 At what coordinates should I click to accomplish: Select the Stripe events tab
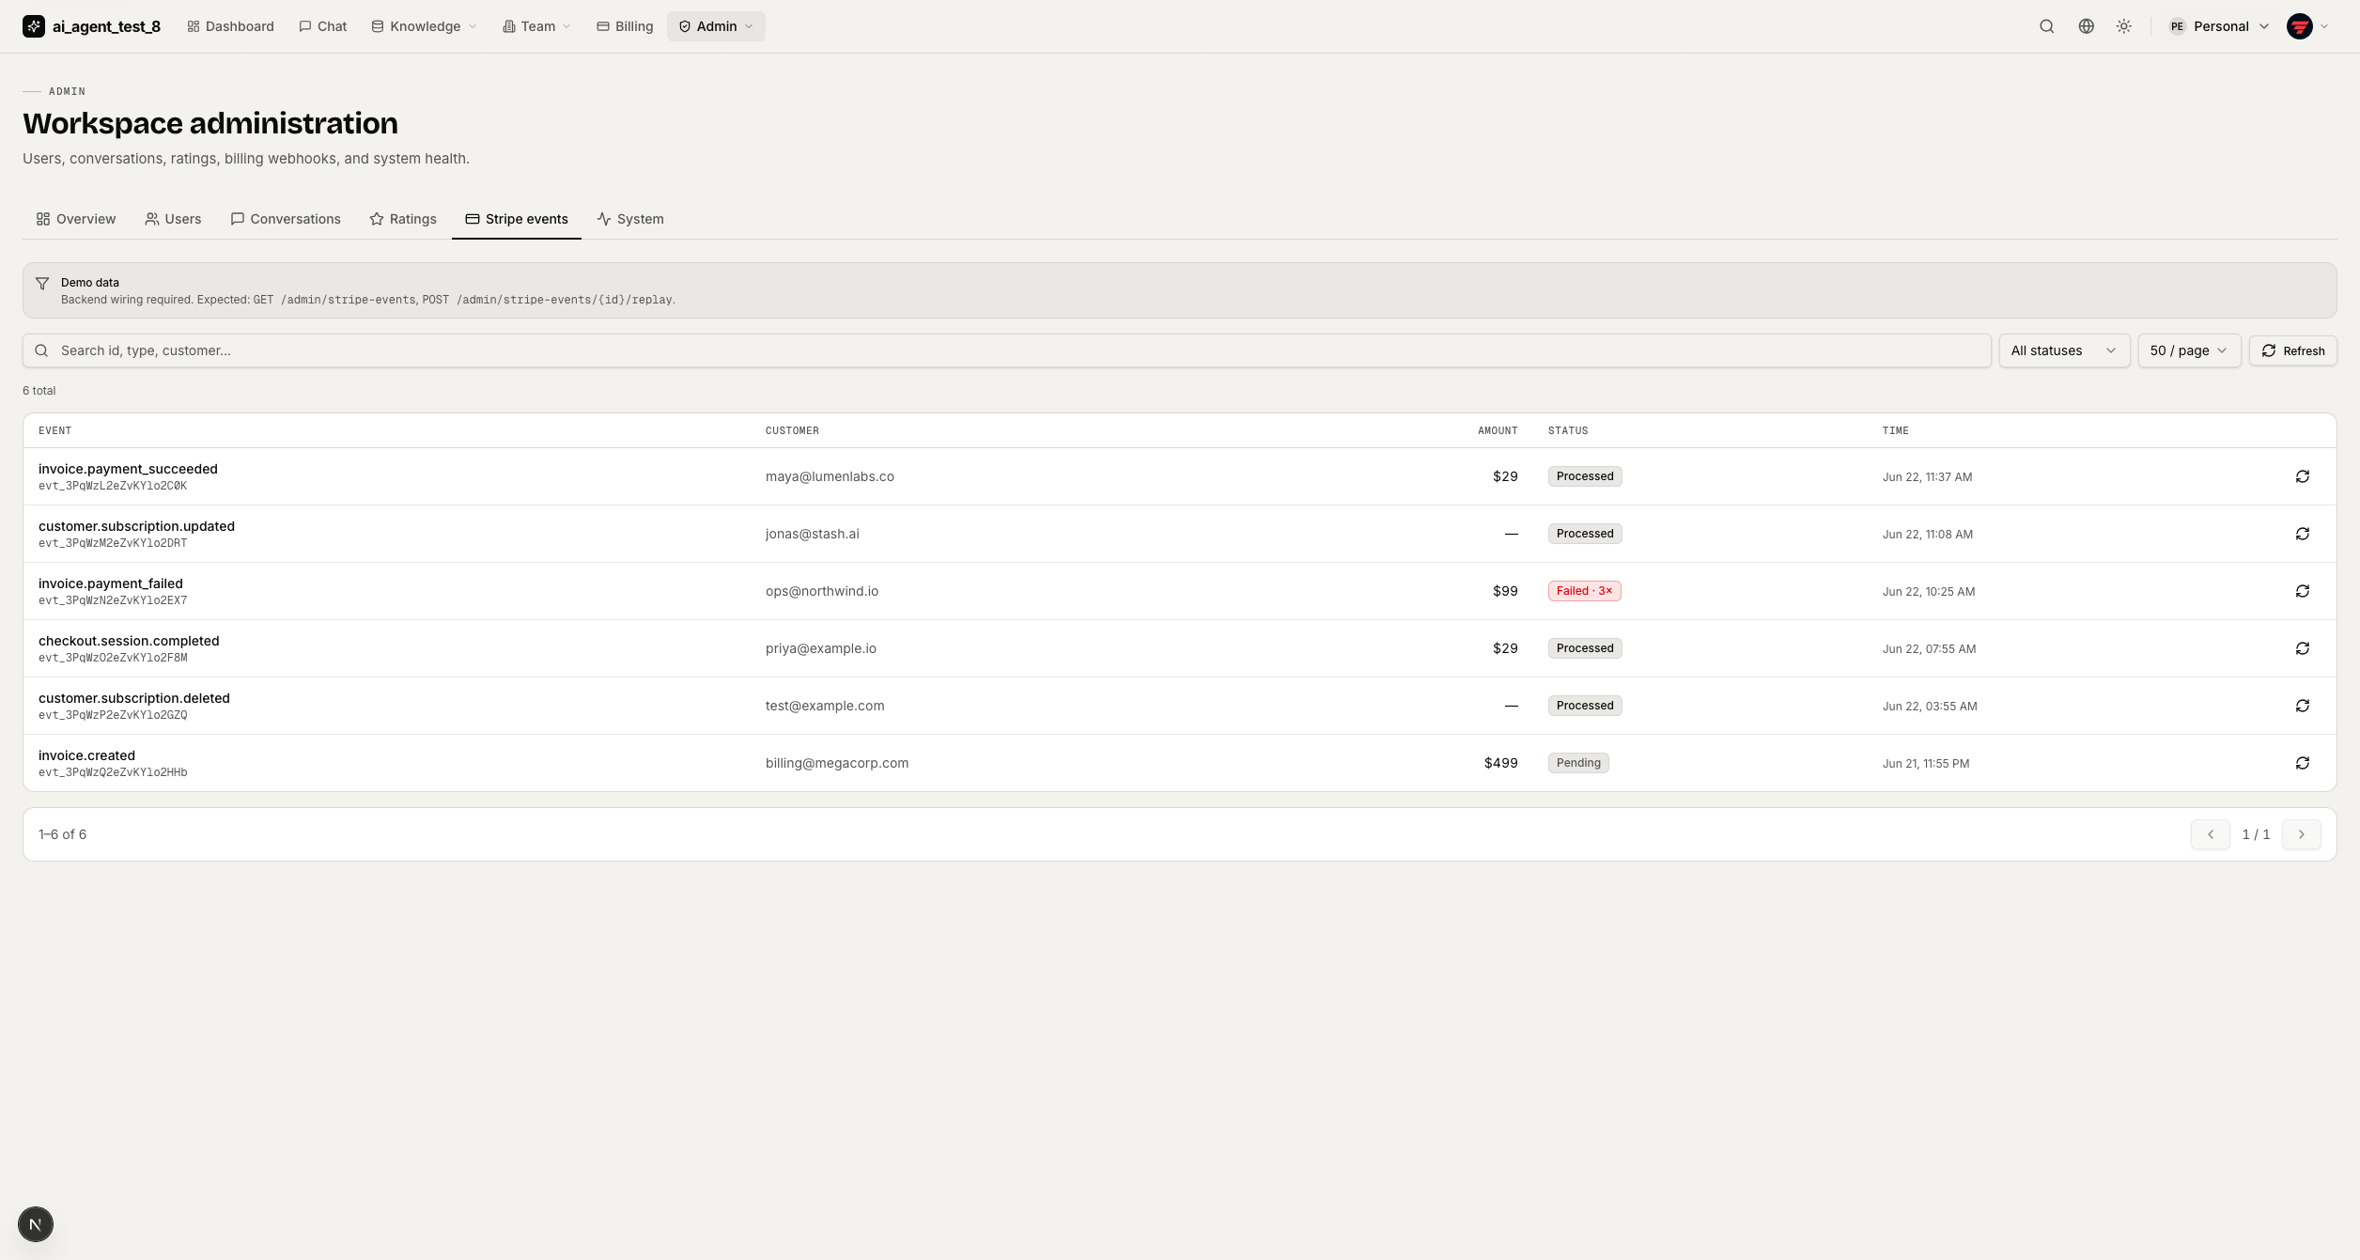click(x=517, y=219)
